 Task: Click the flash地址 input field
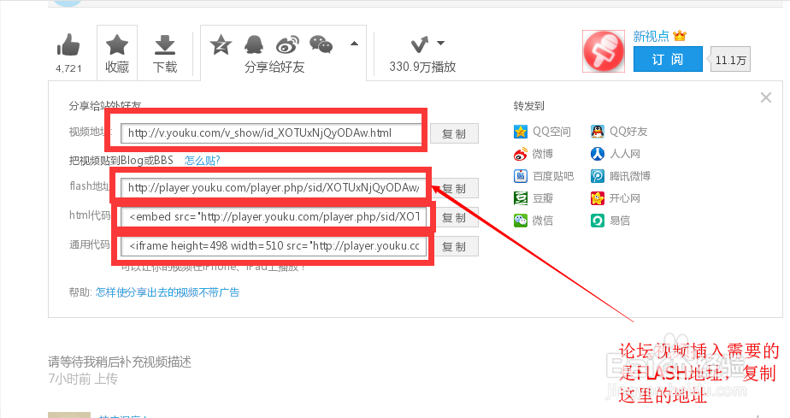point(274,188)
